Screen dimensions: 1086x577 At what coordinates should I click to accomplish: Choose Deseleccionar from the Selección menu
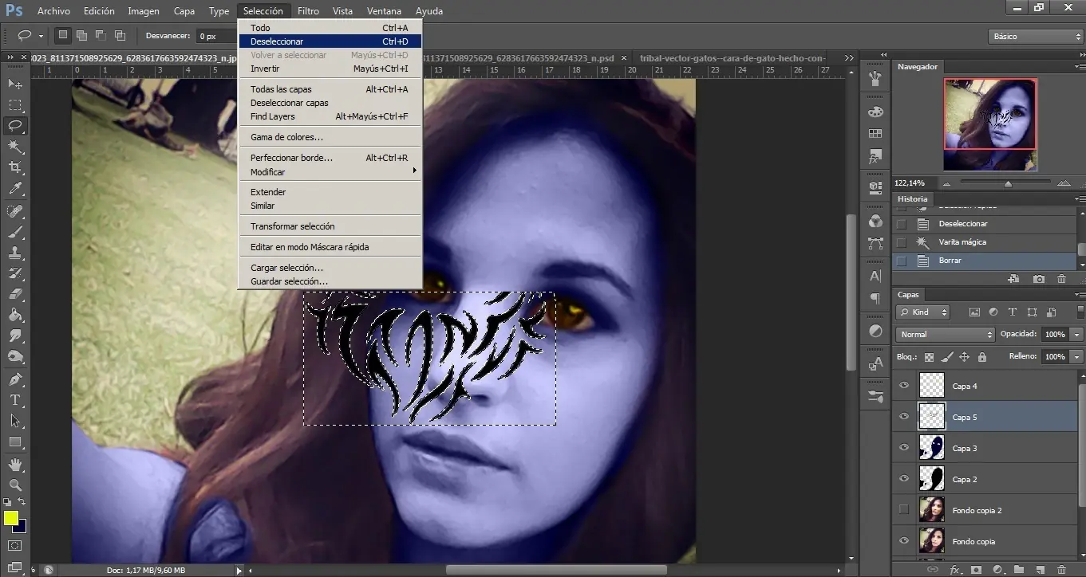330,41
